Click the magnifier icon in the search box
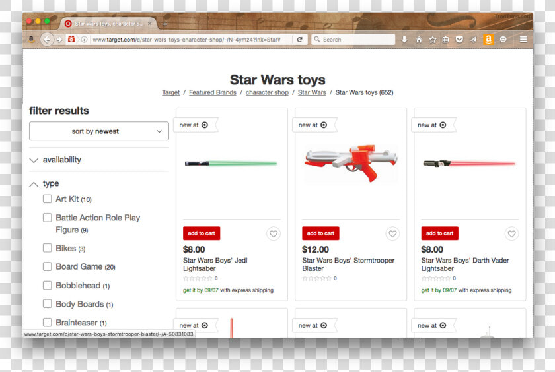This screenshot has height=372, width=555. (317, 39)
